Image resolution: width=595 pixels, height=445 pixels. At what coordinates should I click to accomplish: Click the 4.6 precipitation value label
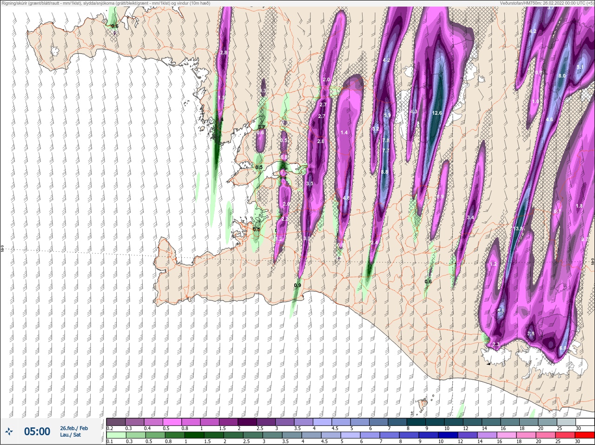(x=549, y=119)
